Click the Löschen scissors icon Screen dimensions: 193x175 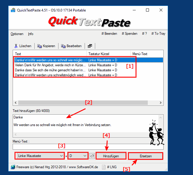pos(16,46)
